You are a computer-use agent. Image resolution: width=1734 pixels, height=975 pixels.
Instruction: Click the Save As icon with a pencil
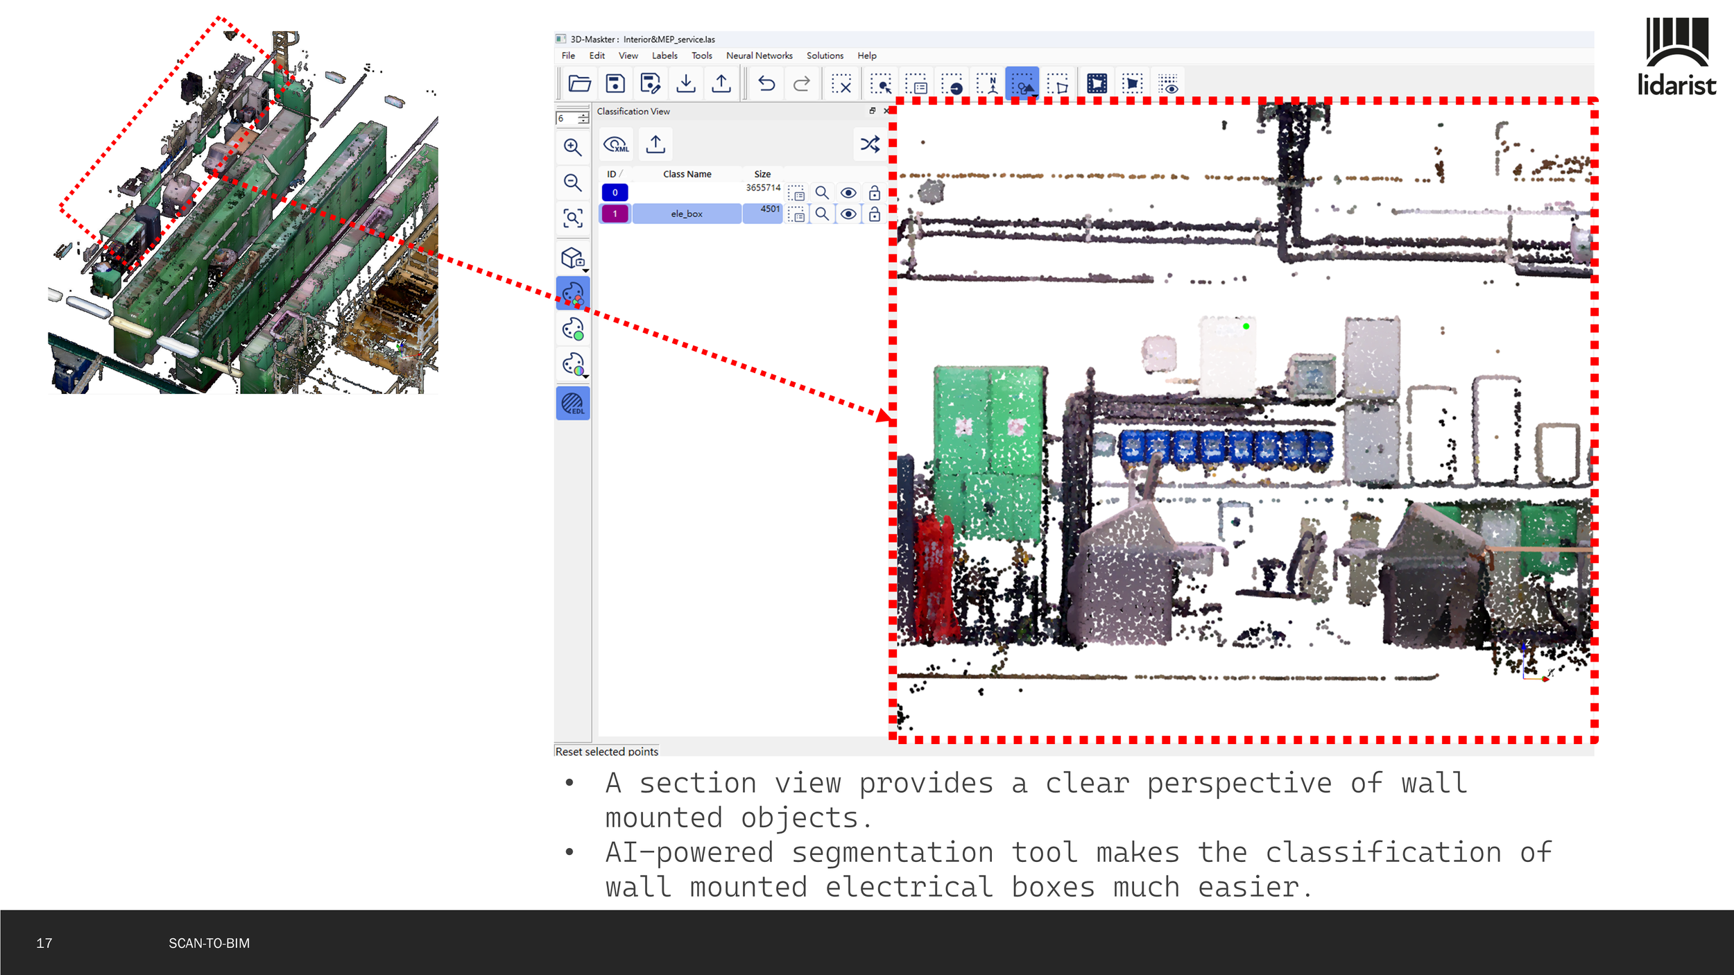[x=650, y=84]
